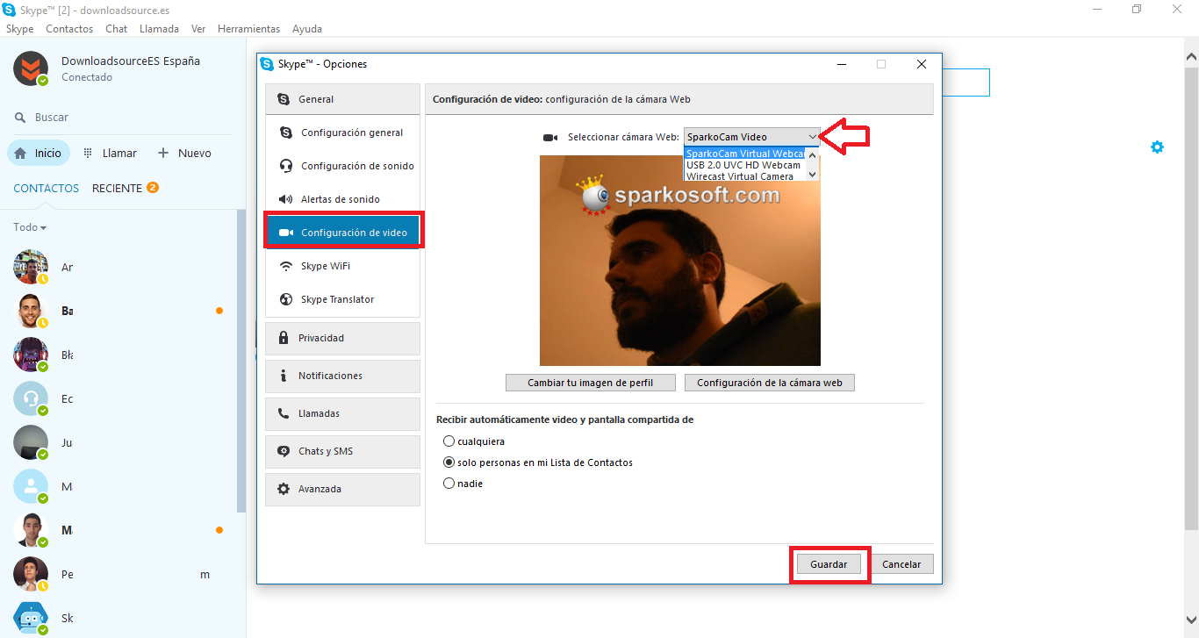Click the webcam preview image
Viewport: 1199px width, 638px height.
[680, 261]
